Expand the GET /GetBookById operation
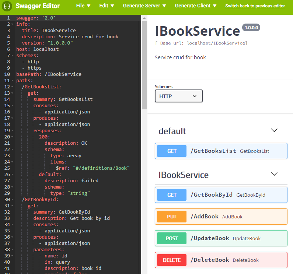 click(221, 195)
